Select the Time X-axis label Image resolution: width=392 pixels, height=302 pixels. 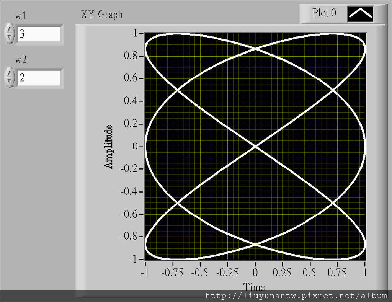tap(254, 287)
